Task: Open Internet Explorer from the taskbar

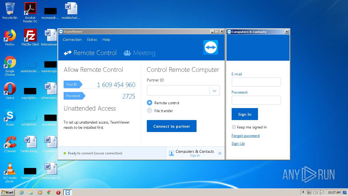Action: (x=22, y=192)
